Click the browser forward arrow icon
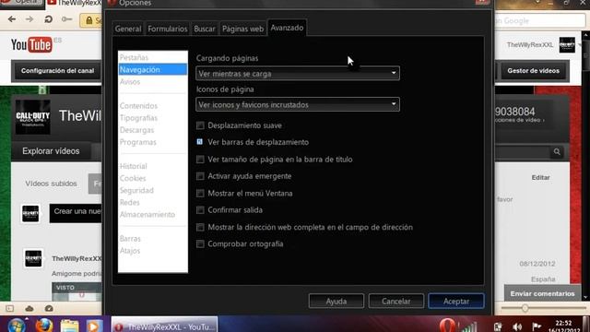 [29, 19]
